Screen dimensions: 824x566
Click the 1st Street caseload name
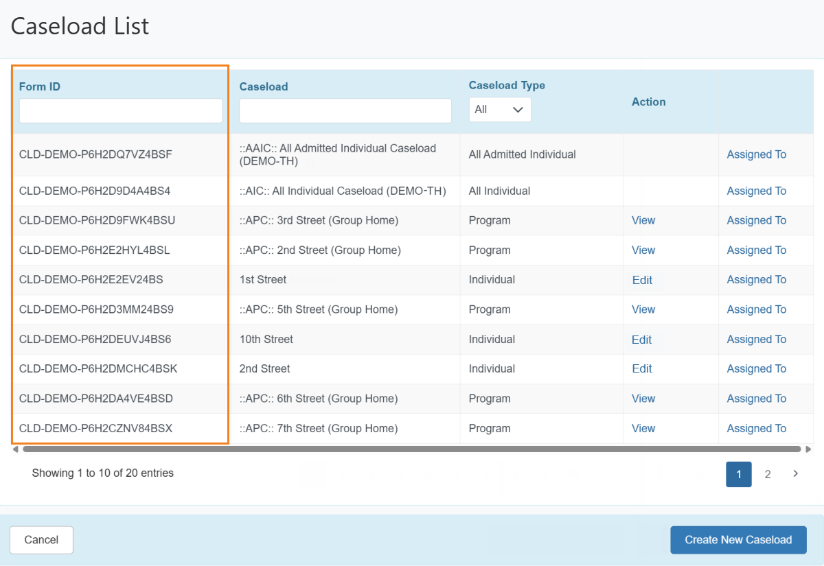(263, 279)
